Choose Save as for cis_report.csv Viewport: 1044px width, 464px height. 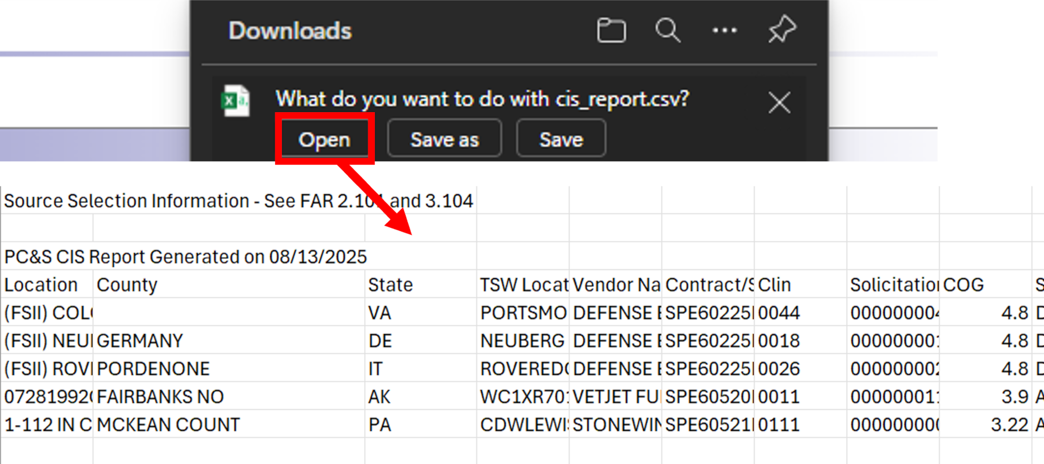pos(444,139)
